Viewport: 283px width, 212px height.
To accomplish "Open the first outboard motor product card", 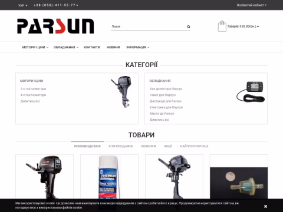I will pos(44,177).
